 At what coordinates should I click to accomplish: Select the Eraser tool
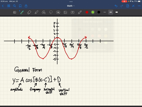(x=29, y=12)
